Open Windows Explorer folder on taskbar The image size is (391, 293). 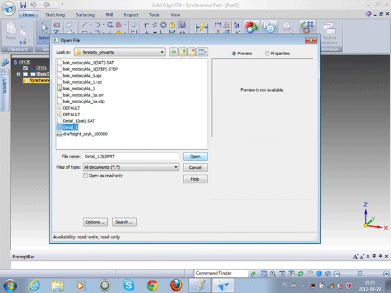pyautogui.click(x=58, y=285)
